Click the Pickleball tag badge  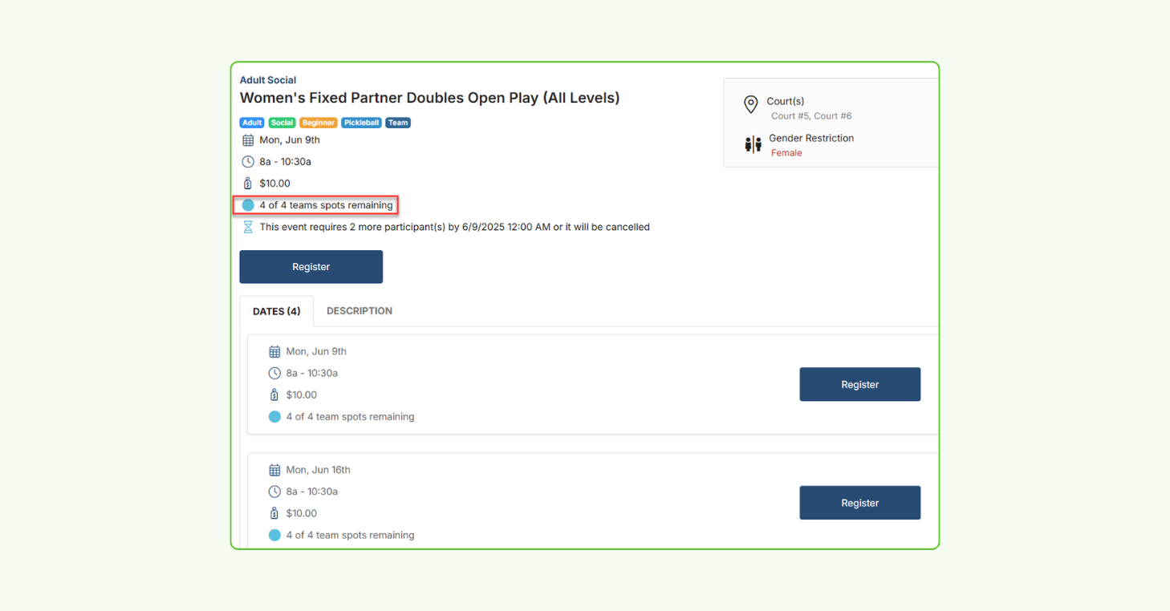361,123
